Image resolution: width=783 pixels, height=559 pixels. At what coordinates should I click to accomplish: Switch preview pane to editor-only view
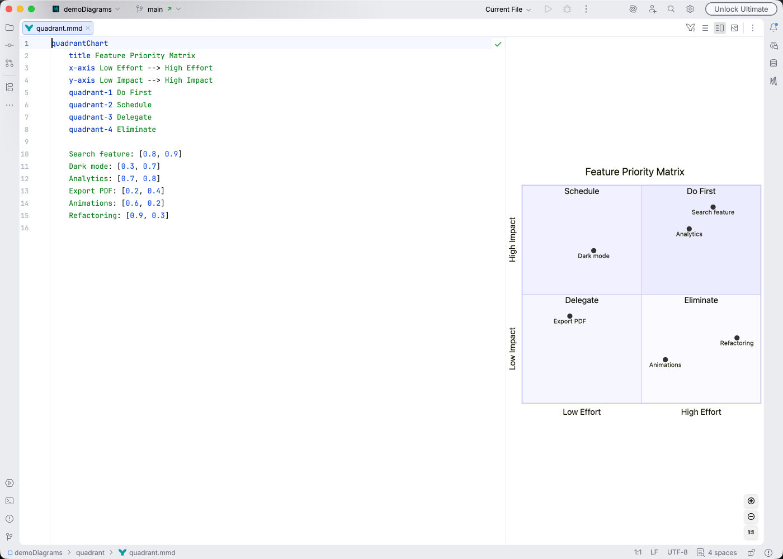(x=705, y=27)
